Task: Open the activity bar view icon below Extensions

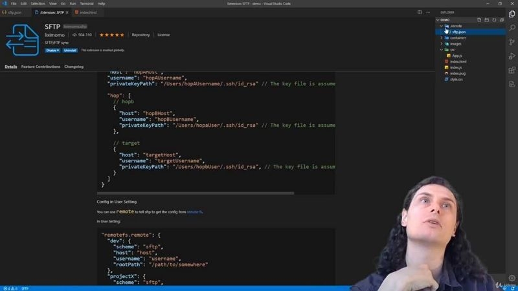Action: tap(512, 84)
